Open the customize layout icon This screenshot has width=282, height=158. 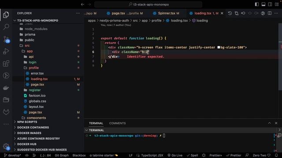(x=277, y=4)
